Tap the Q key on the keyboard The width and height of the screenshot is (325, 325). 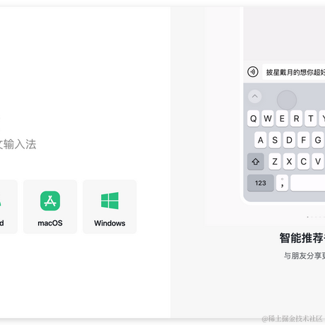[254, 119]
